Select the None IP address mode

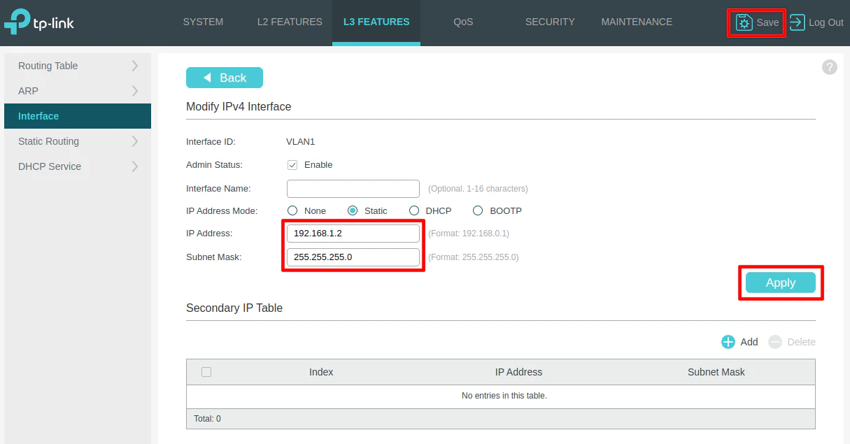pos(292,210)
